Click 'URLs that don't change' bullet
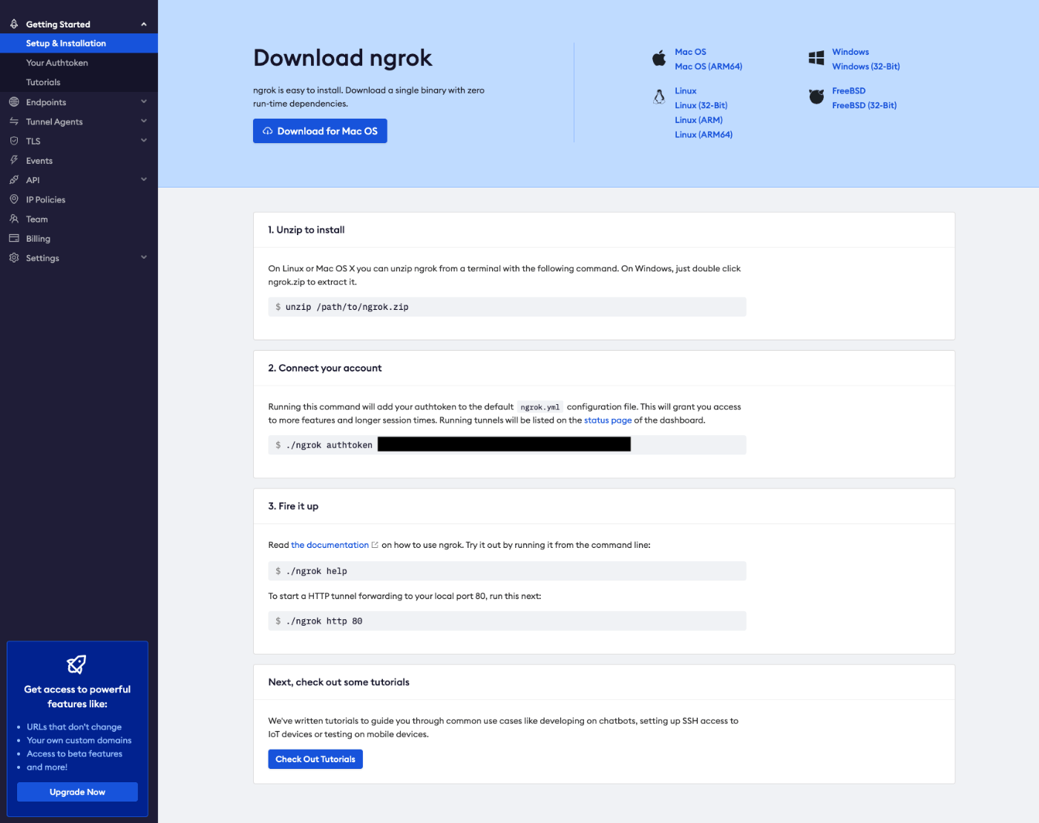The image size is (1039, 823). [x=74, y=727]
